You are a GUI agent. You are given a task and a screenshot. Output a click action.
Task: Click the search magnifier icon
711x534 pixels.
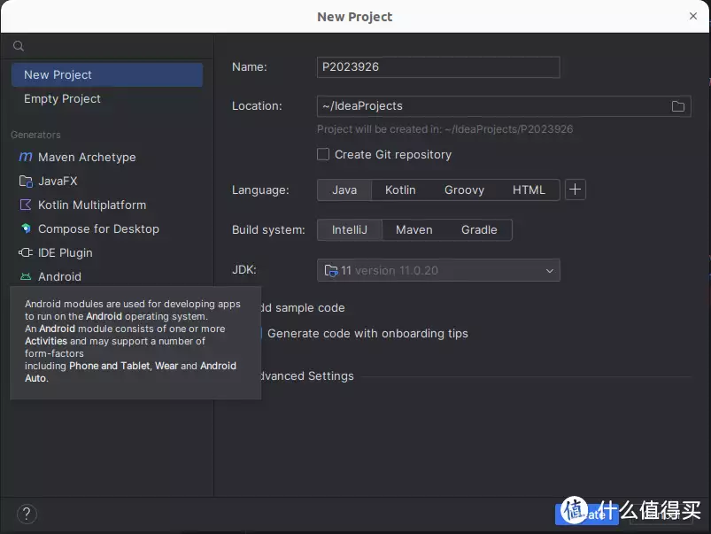click(18, 46)
